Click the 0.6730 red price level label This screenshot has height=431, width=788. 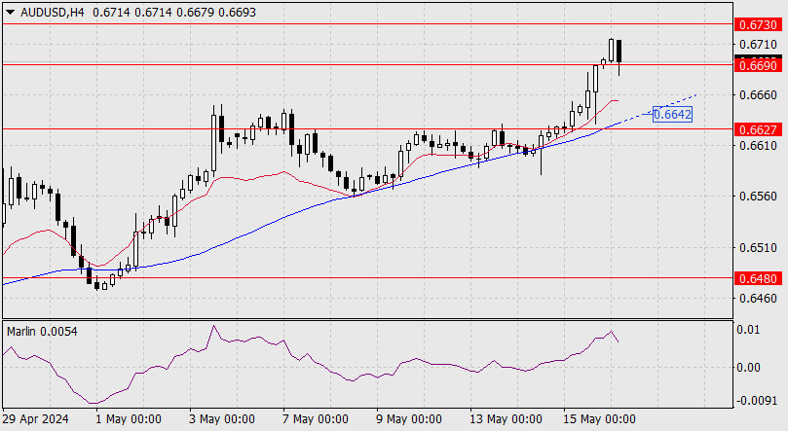point(759,24)
